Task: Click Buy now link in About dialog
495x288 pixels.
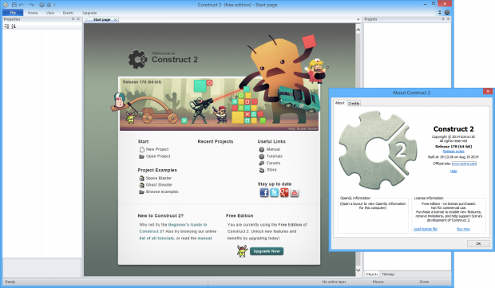Action: (463, 229)
